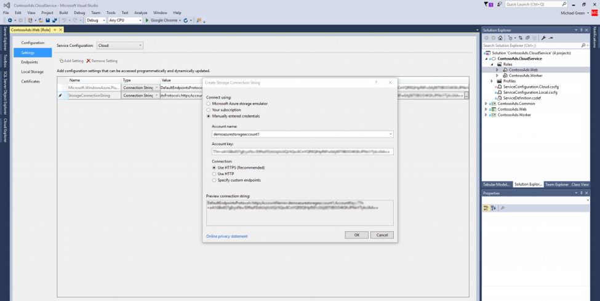600x301 pixels.
Task: Start debugging with green play icon
Action: tap(147, 20)
